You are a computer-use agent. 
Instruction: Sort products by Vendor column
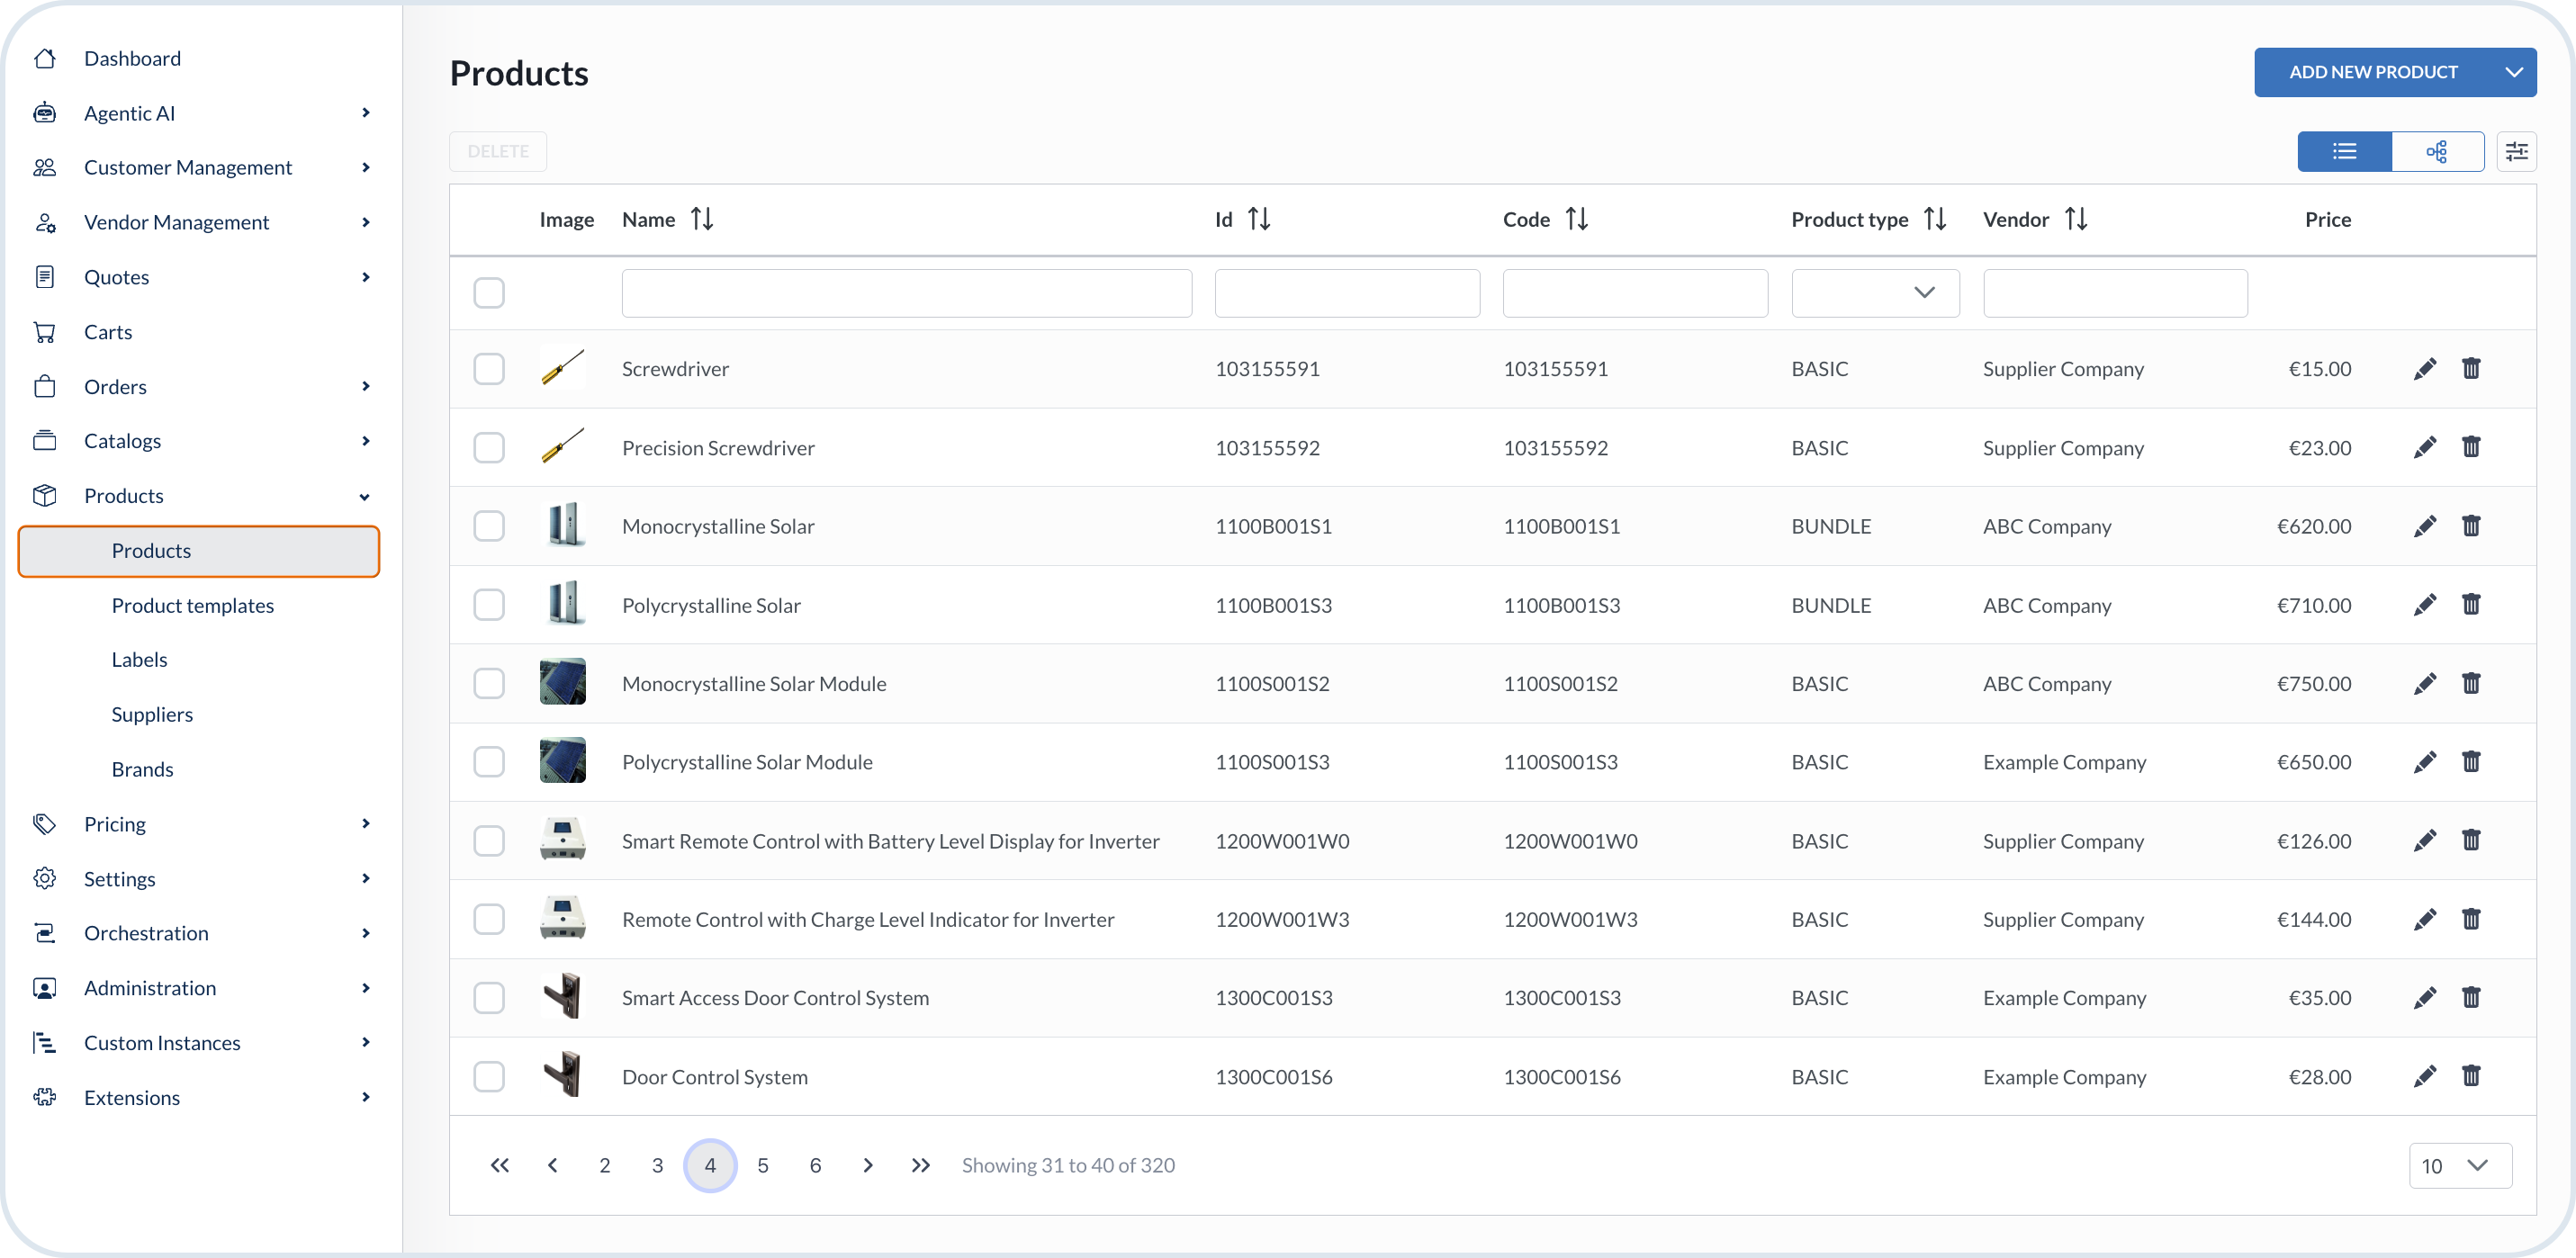(2076, 219)
